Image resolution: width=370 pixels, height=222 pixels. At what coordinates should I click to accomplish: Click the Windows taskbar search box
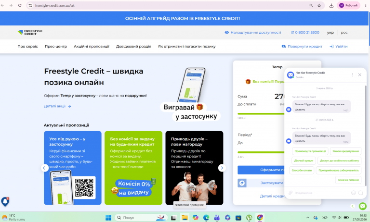click(x=141, y=218)
